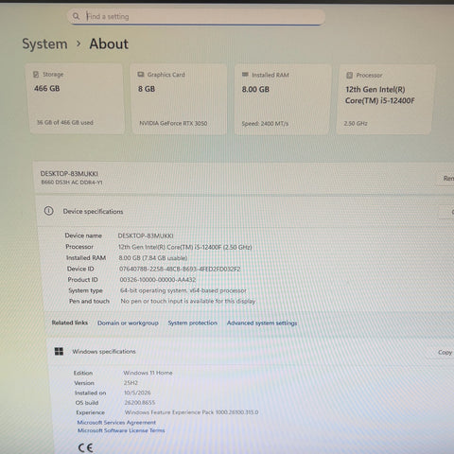Open System protection link
This screenshot has height=454, width=454.
(193, 323)
